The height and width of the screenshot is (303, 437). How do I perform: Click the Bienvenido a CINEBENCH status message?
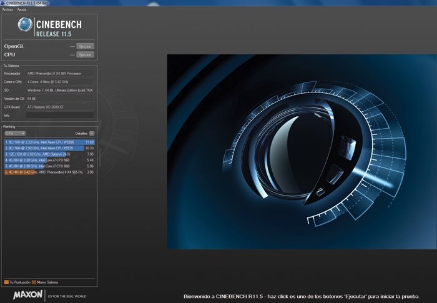[302, 296]
